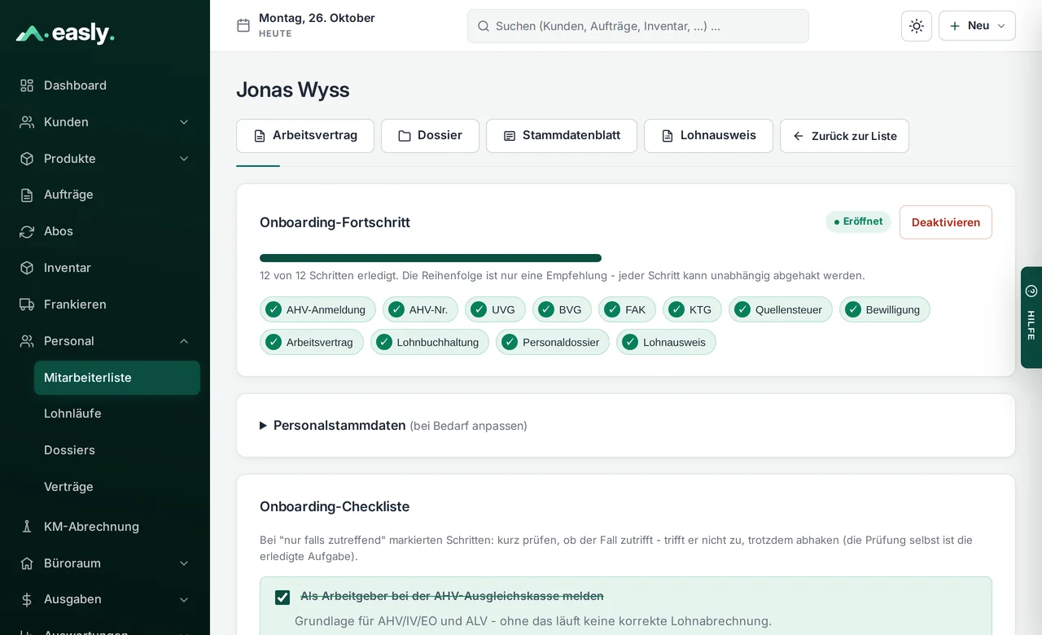Click the easly logo

pyautogui.click(x=65, y=33)
